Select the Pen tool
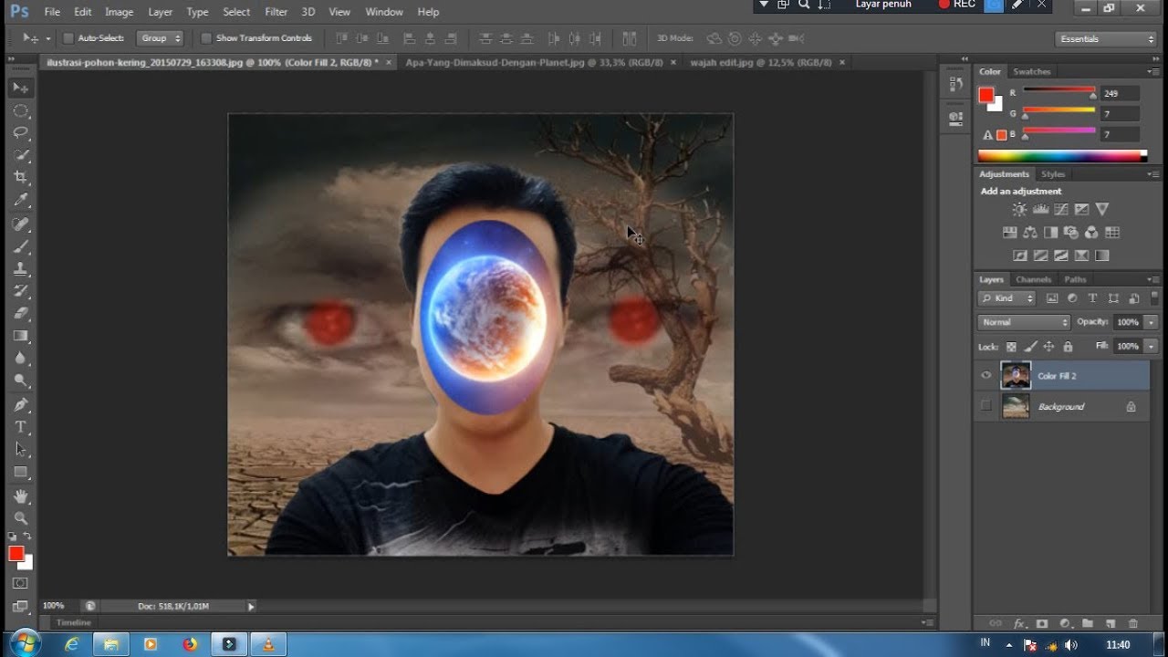 pyautogui.click(x=20, y=404)
